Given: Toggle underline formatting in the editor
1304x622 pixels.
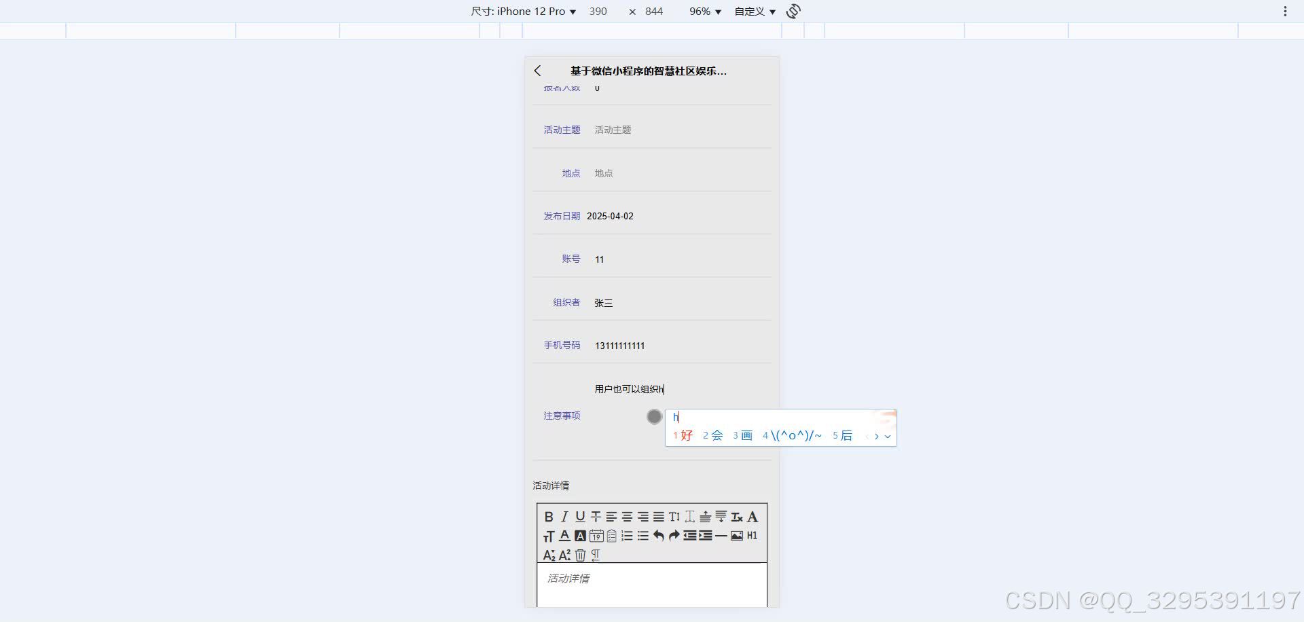Looking at the screenshot, I should [580, 517].
